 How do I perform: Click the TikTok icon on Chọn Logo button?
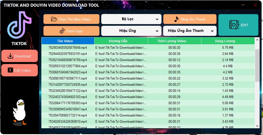click(x=62, y=31)
